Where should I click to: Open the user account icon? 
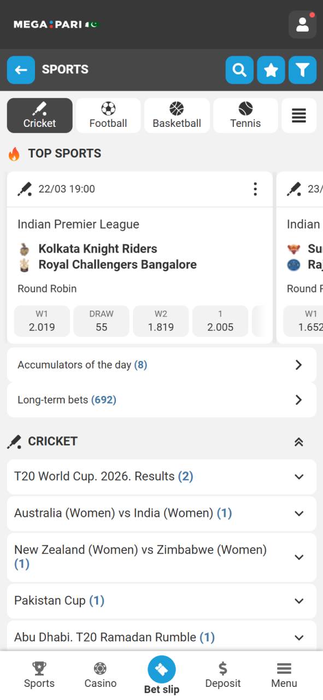302,24
